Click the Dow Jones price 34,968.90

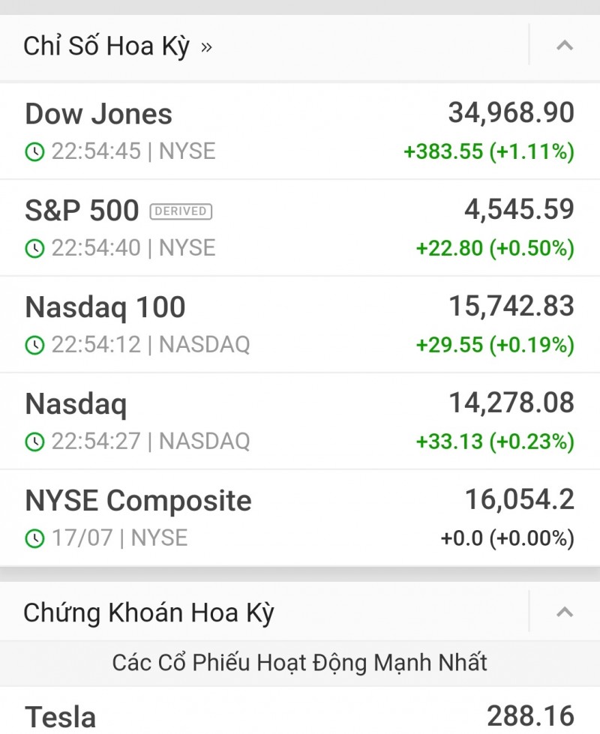pyautogui.click(x=511, y=113)
